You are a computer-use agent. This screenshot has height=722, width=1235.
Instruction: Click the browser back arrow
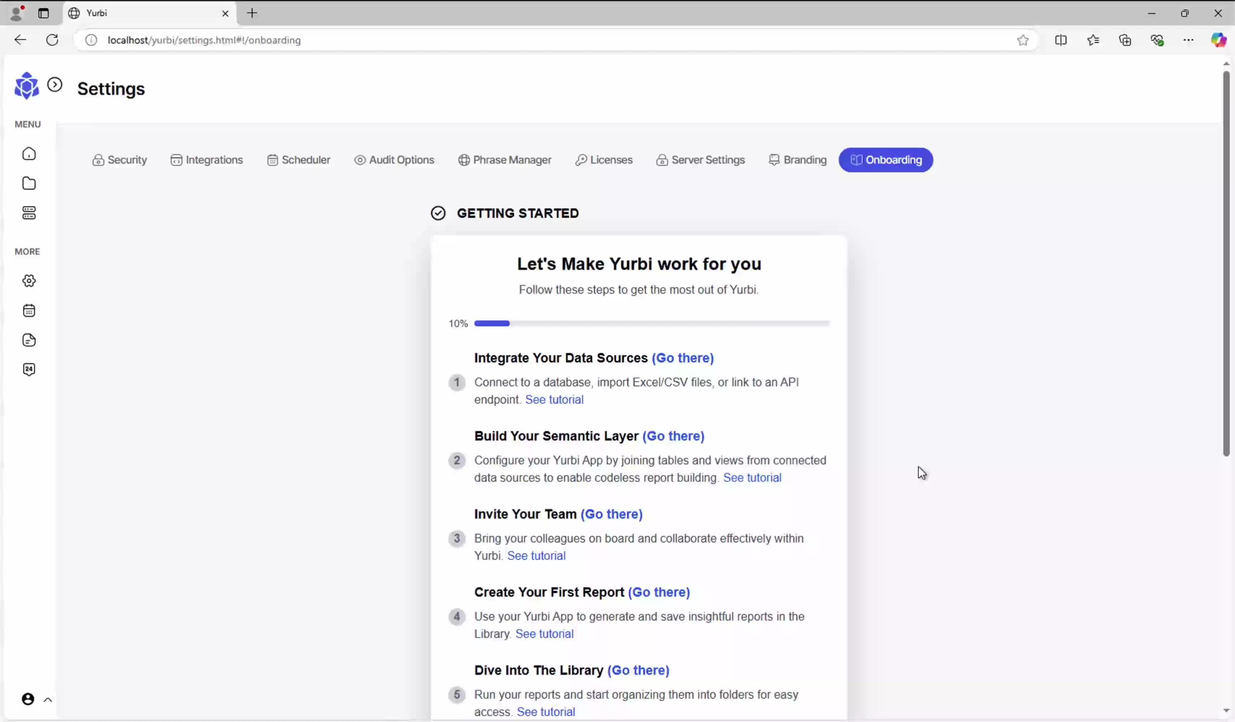pos(20,40)
